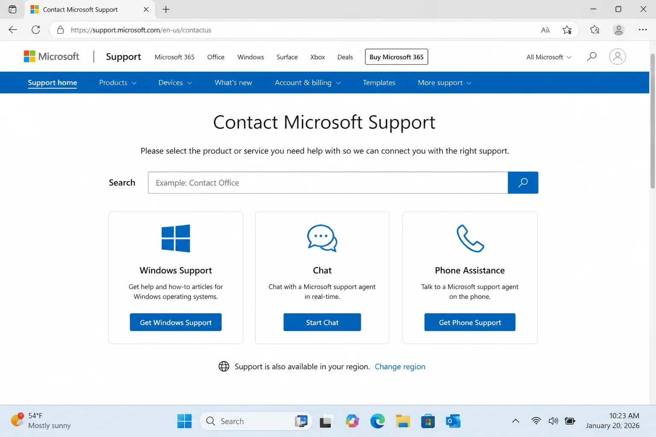Open browser Settings and more menu
Screen dimensions: 656x437
[643, 30]
